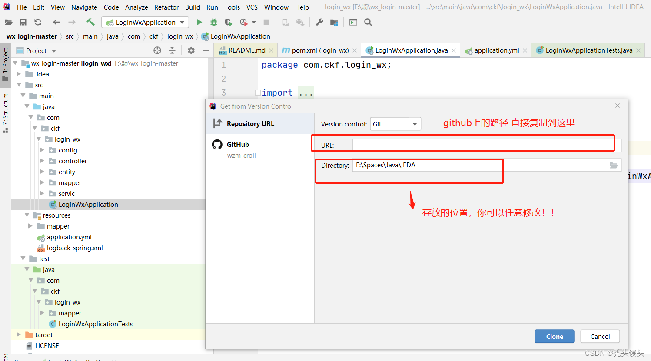The width and height of the screenshot is (651, 361).
Task: Click the wzm-croll GitHub account
Action: [x=242, y=156]
